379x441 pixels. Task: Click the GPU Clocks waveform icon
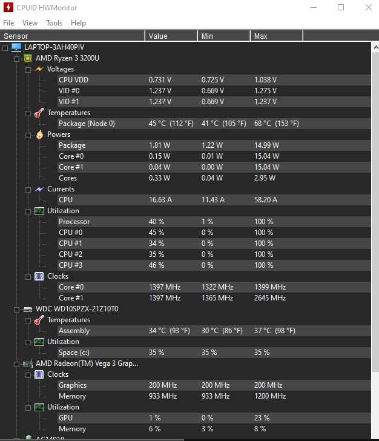click(x=39, y=374)
